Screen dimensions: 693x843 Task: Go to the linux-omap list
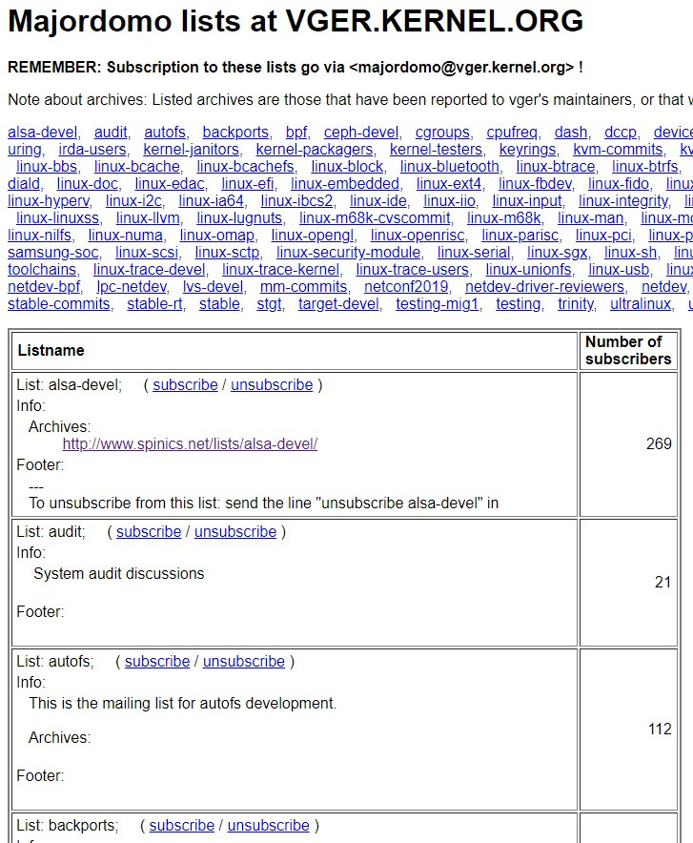point(216,236)
